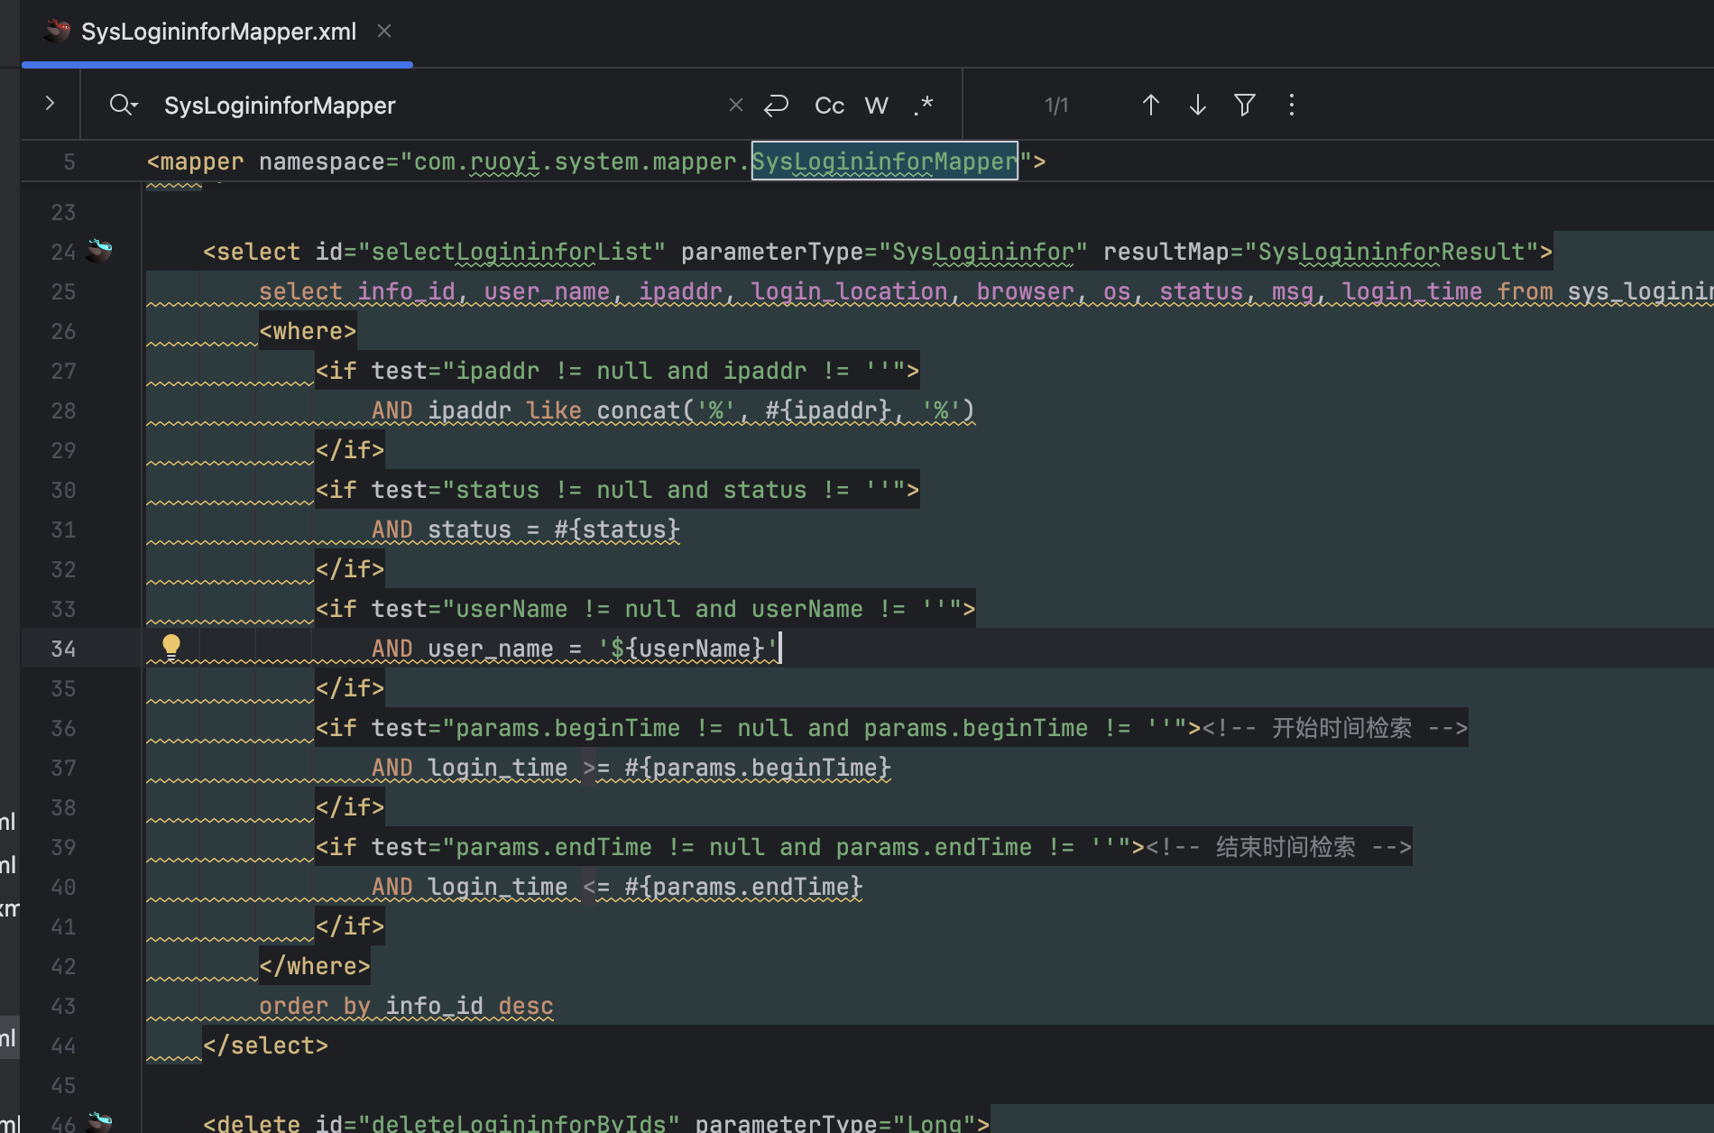Click the highlighted SysLogininforMapper match in namespace

tap(884, 161)
